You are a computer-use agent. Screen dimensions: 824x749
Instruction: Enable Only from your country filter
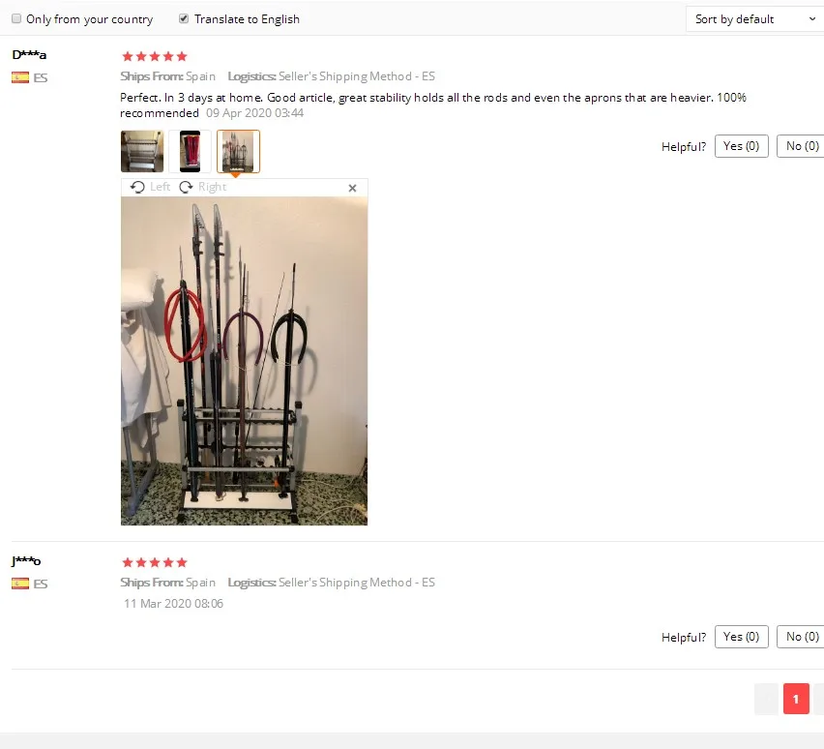(16, 19)
